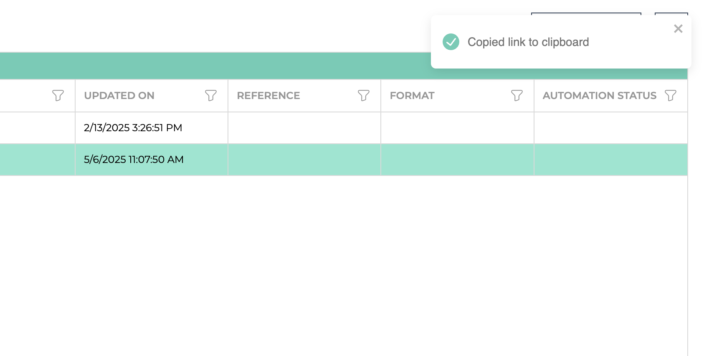Click Automation Status cell in highlighted row

click(x=610, y=160)
